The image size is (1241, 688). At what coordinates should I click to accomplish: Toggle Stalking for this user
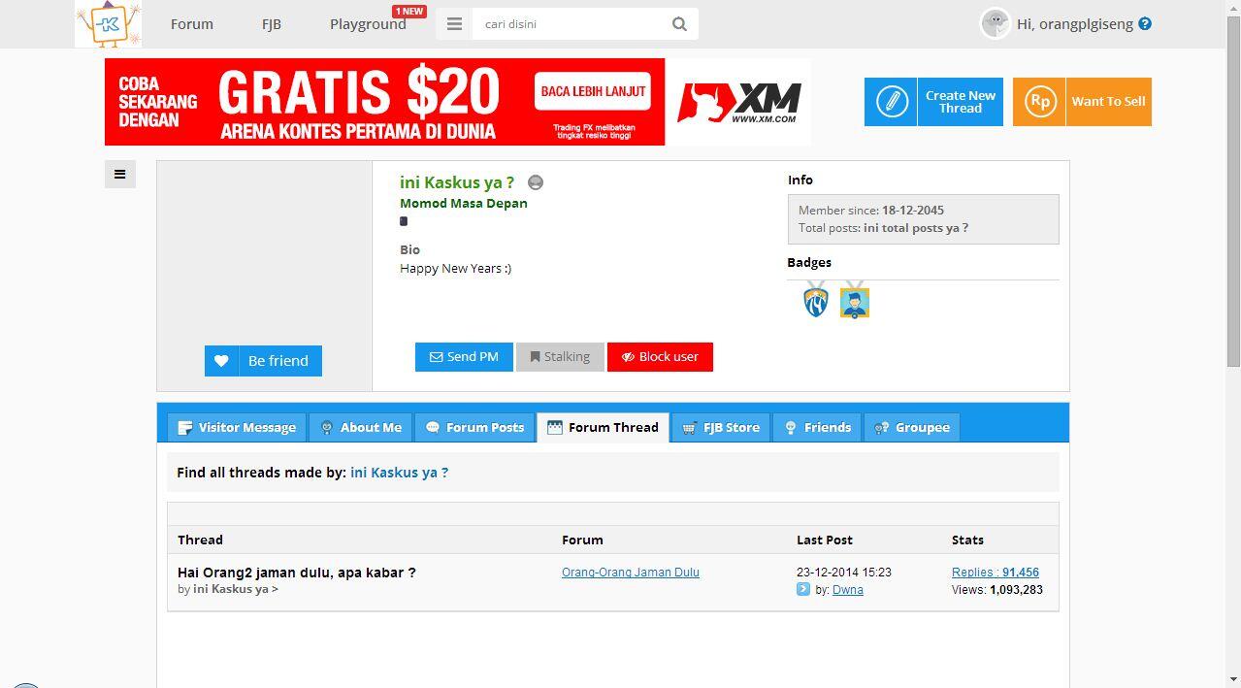560,357
